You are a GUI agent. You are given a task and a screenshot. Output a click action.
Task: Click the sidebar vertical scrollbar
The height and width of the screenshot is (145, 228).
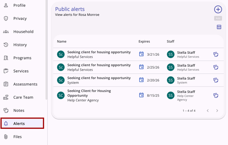click(46, 50)
